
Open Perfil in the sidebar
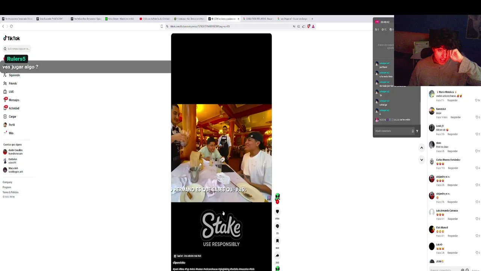pyautogui.click(x=9, y=125)
